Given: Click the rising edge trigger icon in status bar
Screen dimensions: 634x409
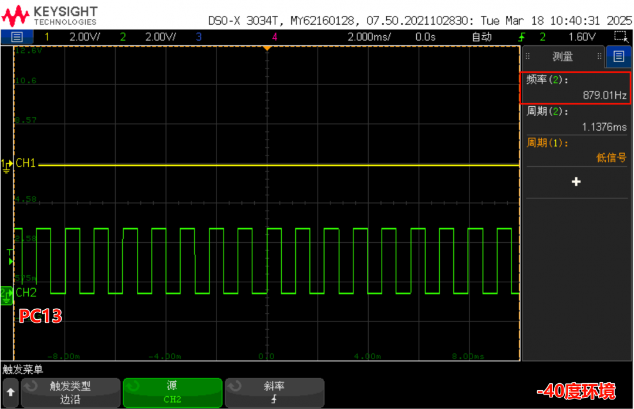Looking at the screenshot, I should pos(522,38).
